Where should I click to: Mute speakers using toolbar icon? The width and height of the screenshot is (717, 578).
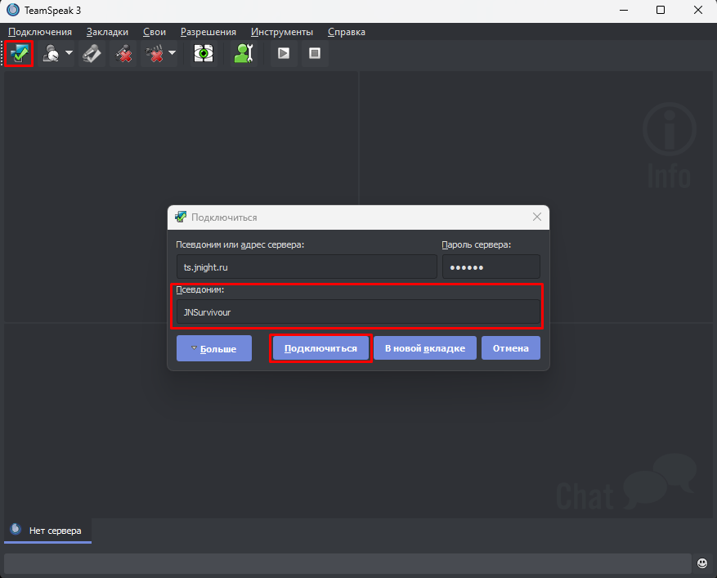[153, 54]
